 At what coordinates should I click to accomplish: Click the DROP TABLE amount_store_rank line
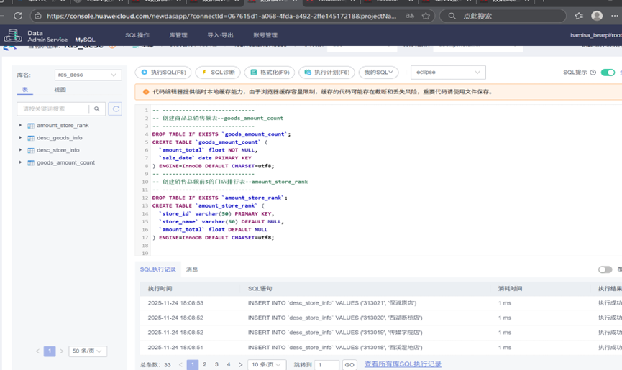219,198
